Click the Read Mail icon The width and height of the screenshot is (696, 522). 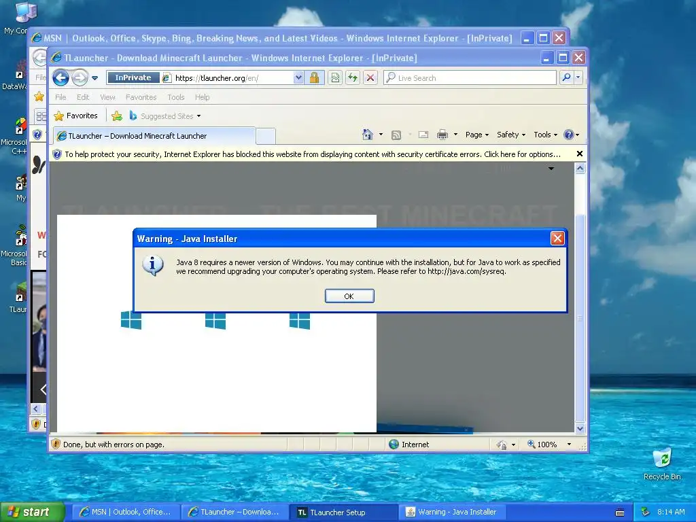point(423,135)
